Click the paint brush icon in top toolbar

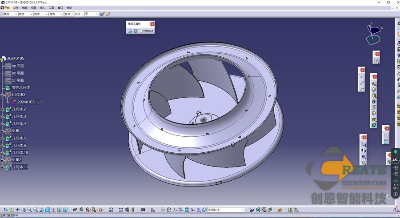coord(102,14)
